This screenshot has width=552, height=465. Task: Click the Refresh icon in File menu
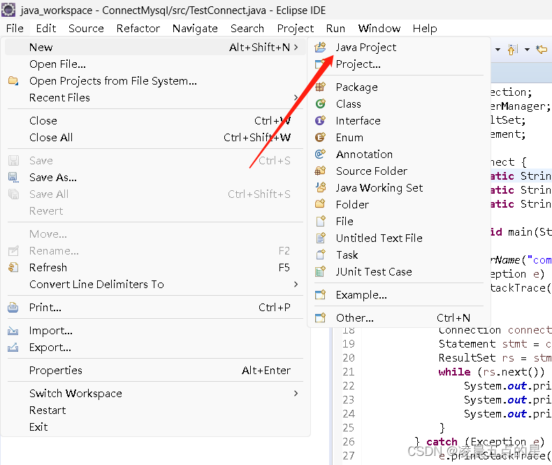tap(13, 267)
